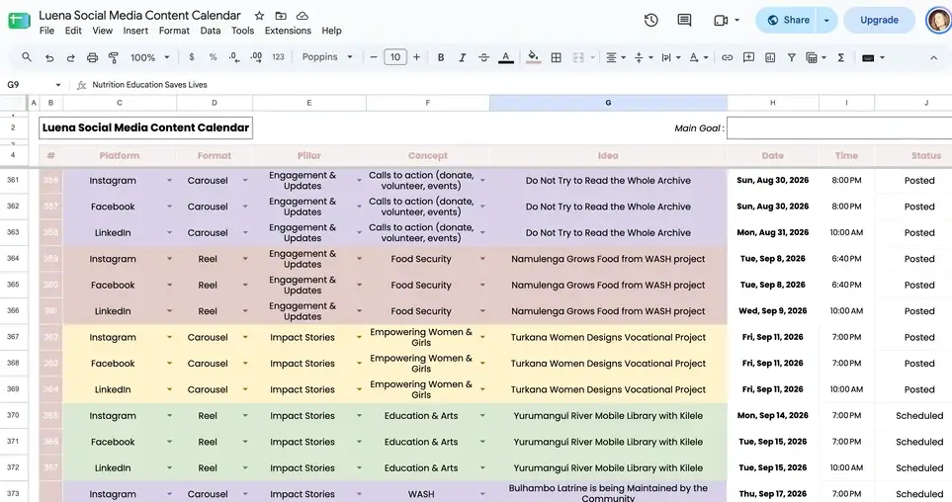The image size is (952, 502).
Task: Open the Edit menu
Action: pyautogui.click(x=73, y=31)
